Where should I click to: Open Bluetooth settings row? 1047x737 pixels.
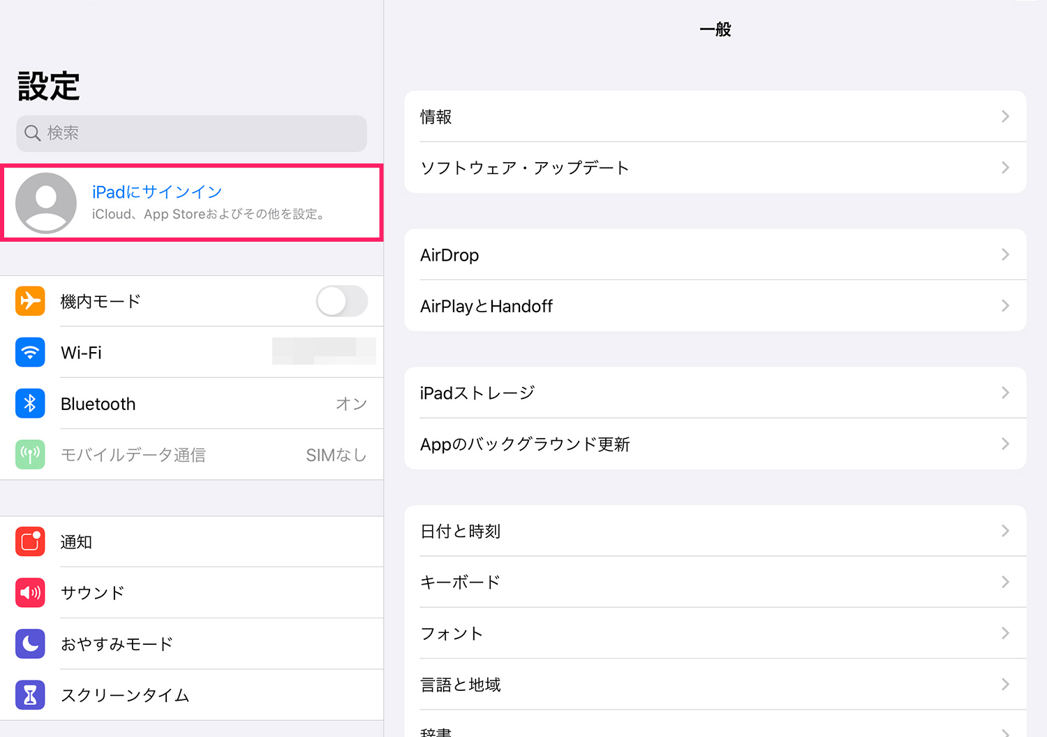(192, 403)
